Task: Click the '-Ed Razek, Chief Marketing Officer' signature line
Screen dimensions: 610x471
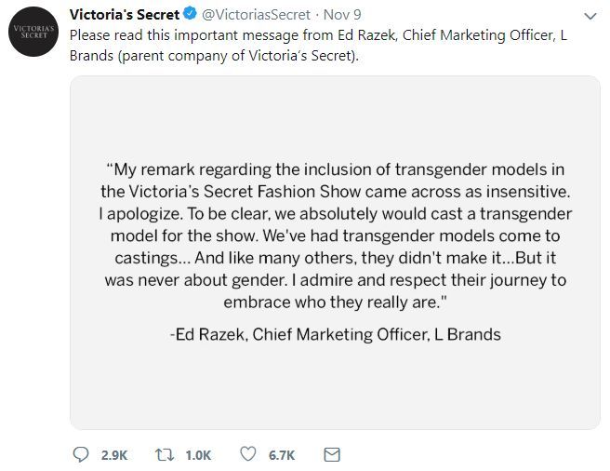Action: tap(336, 334)
